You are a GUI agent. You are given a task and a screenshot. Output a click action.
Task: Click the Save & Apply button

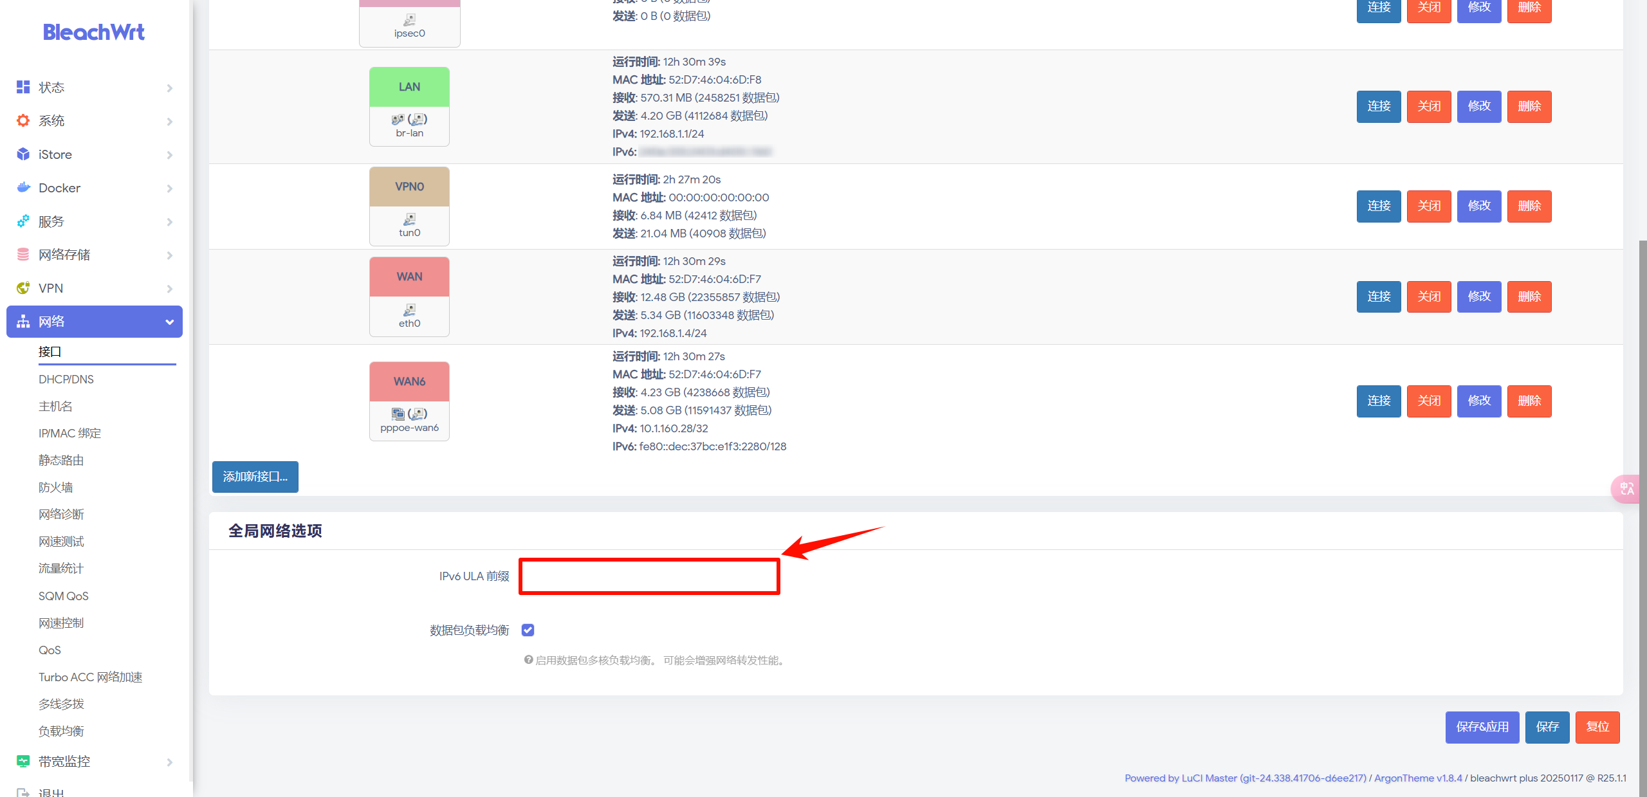pyautogui.click(x=1482, y=727)
